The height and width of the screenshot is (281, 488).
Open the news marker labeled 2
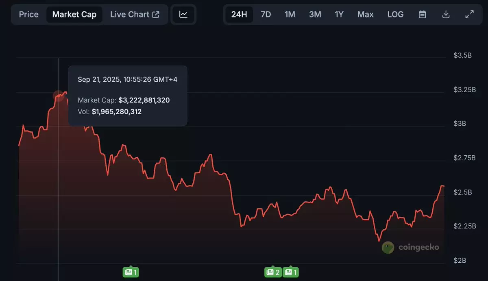(273, 272)
